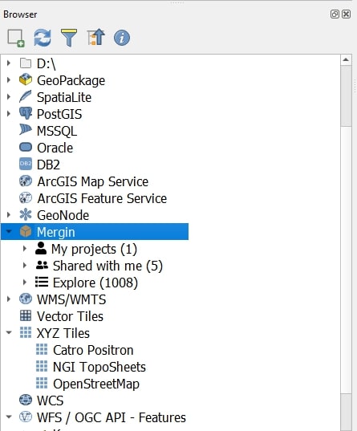This screenshot has width=357, height=431.
Task: Select the ArcGIS Feature Service label
Action: point(102,198)
